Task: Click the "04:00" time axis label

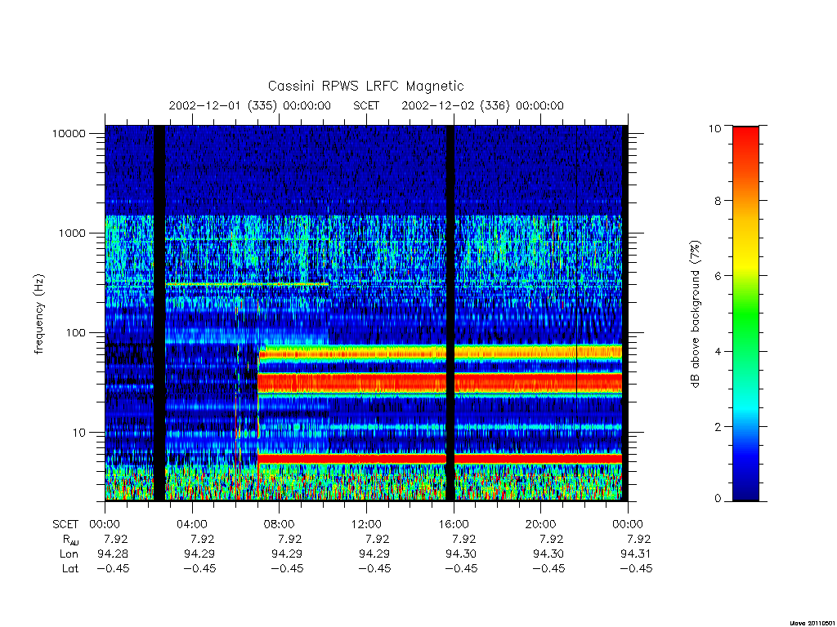Action: (x=192, y=524)
